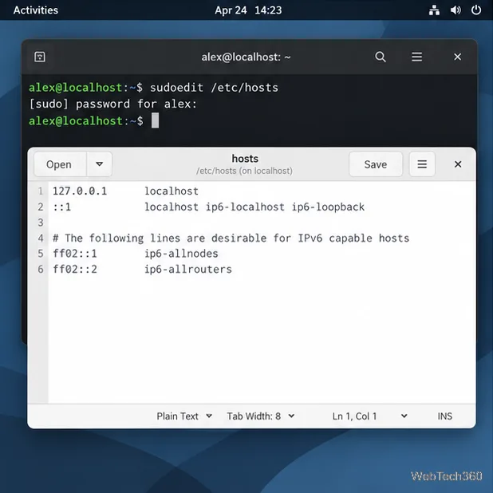This screenshot has width=493, height=493.
Task: Click the Open button in text editor
Action: click(x=59, y=164)
